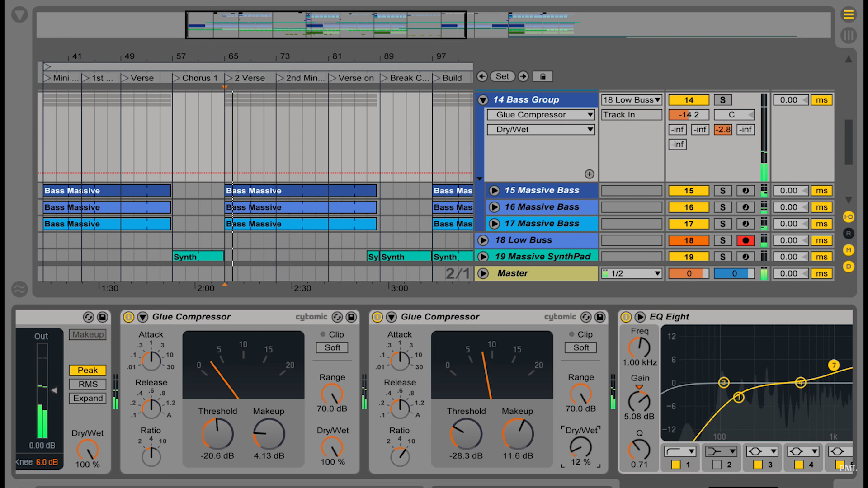
Task: Click the first Glue Compressor Threshold knob
Action: coord(217,434)
